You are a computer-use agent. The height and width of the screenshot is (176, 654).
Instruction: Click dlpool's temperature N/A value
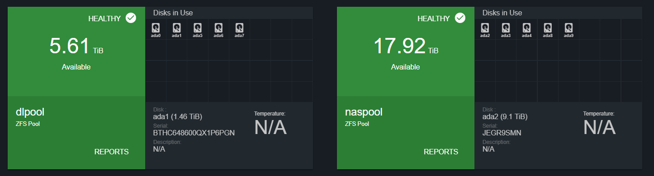270,128
